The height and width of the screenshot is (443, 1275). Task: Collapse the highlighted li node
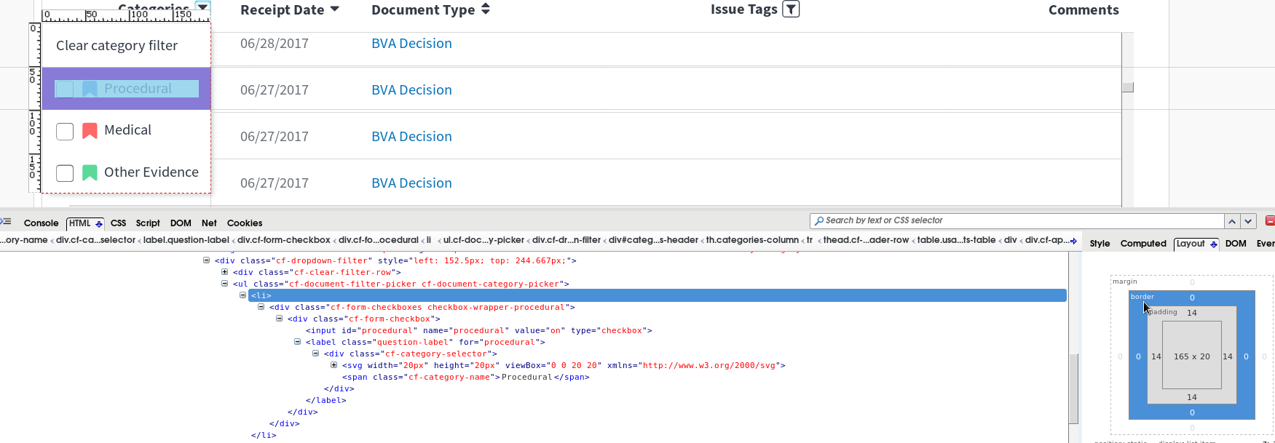coord(243,295)
